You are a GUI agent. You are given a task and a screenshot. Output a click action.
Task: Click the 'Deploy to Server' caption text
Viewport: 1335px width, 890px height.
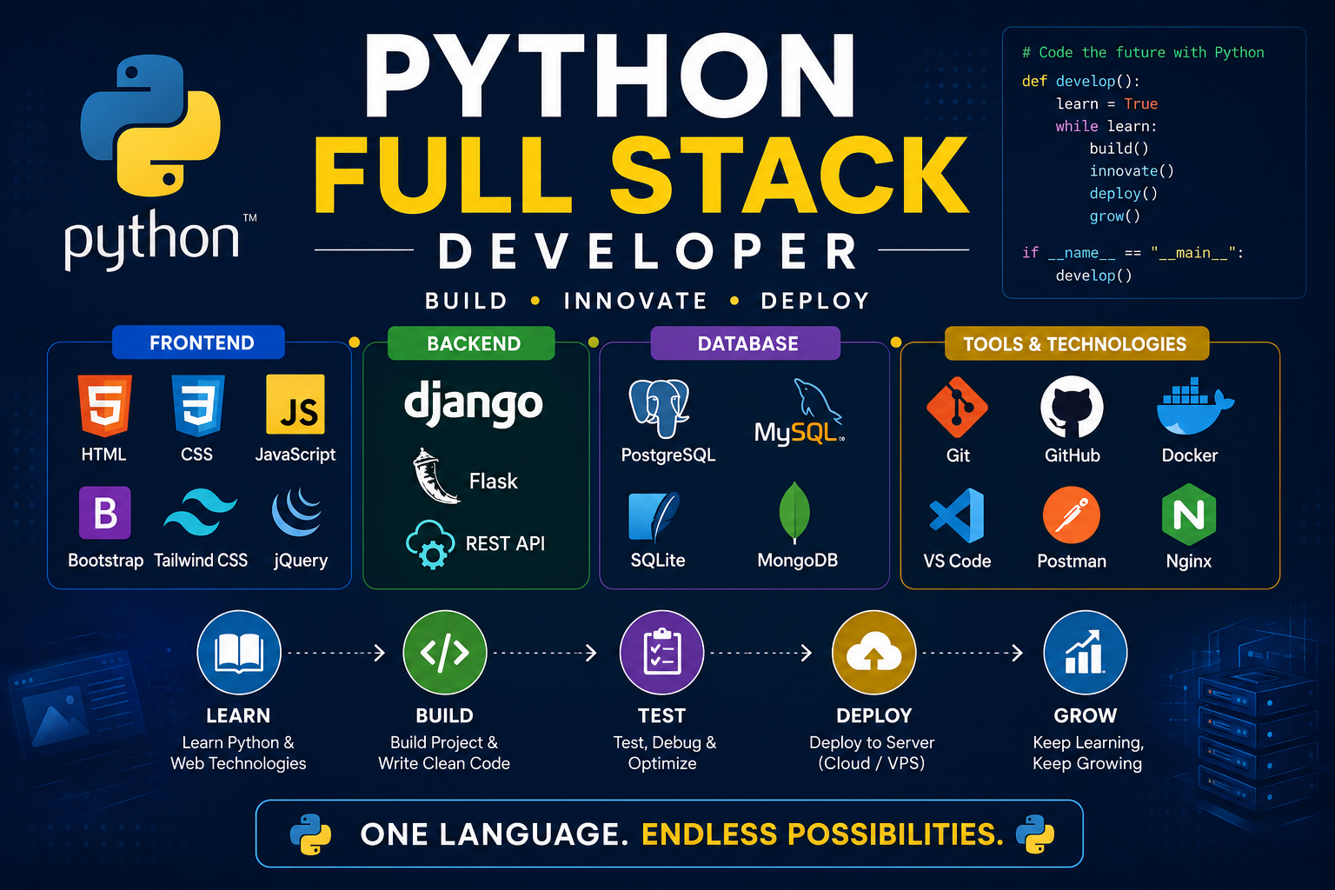tap(872, 742)
